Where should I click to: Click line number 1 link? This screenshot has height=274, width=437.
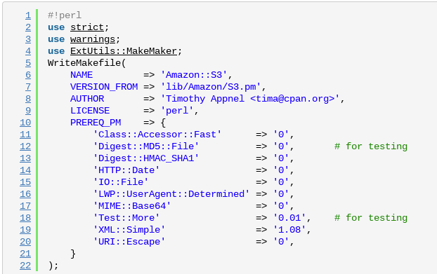click(28, 15)
